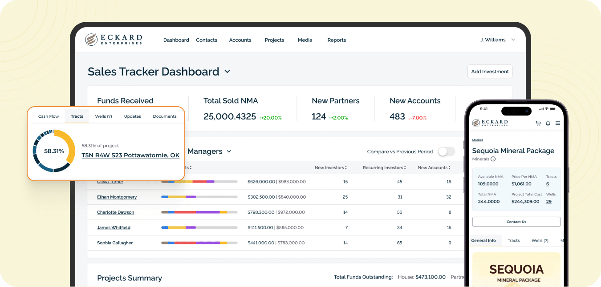Screen dimensions: 601x287
Task: Open Ethan Montgomery manager link
Action: [117, 197]
